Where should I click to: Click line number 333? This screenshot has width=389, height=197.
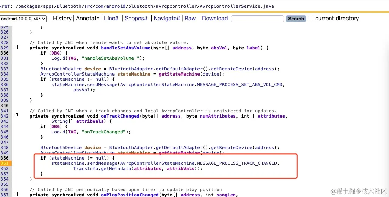click(x=4, y=69)
